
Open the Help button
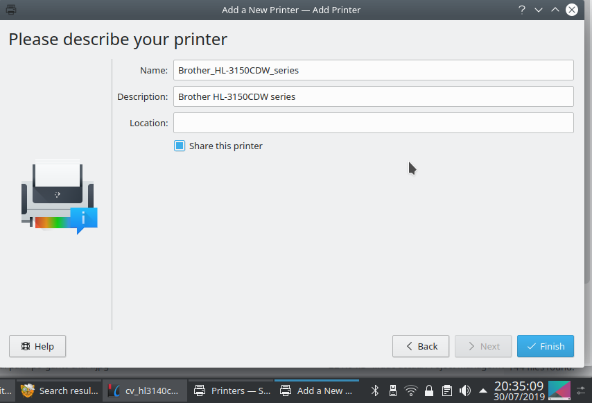click(37, 346)
